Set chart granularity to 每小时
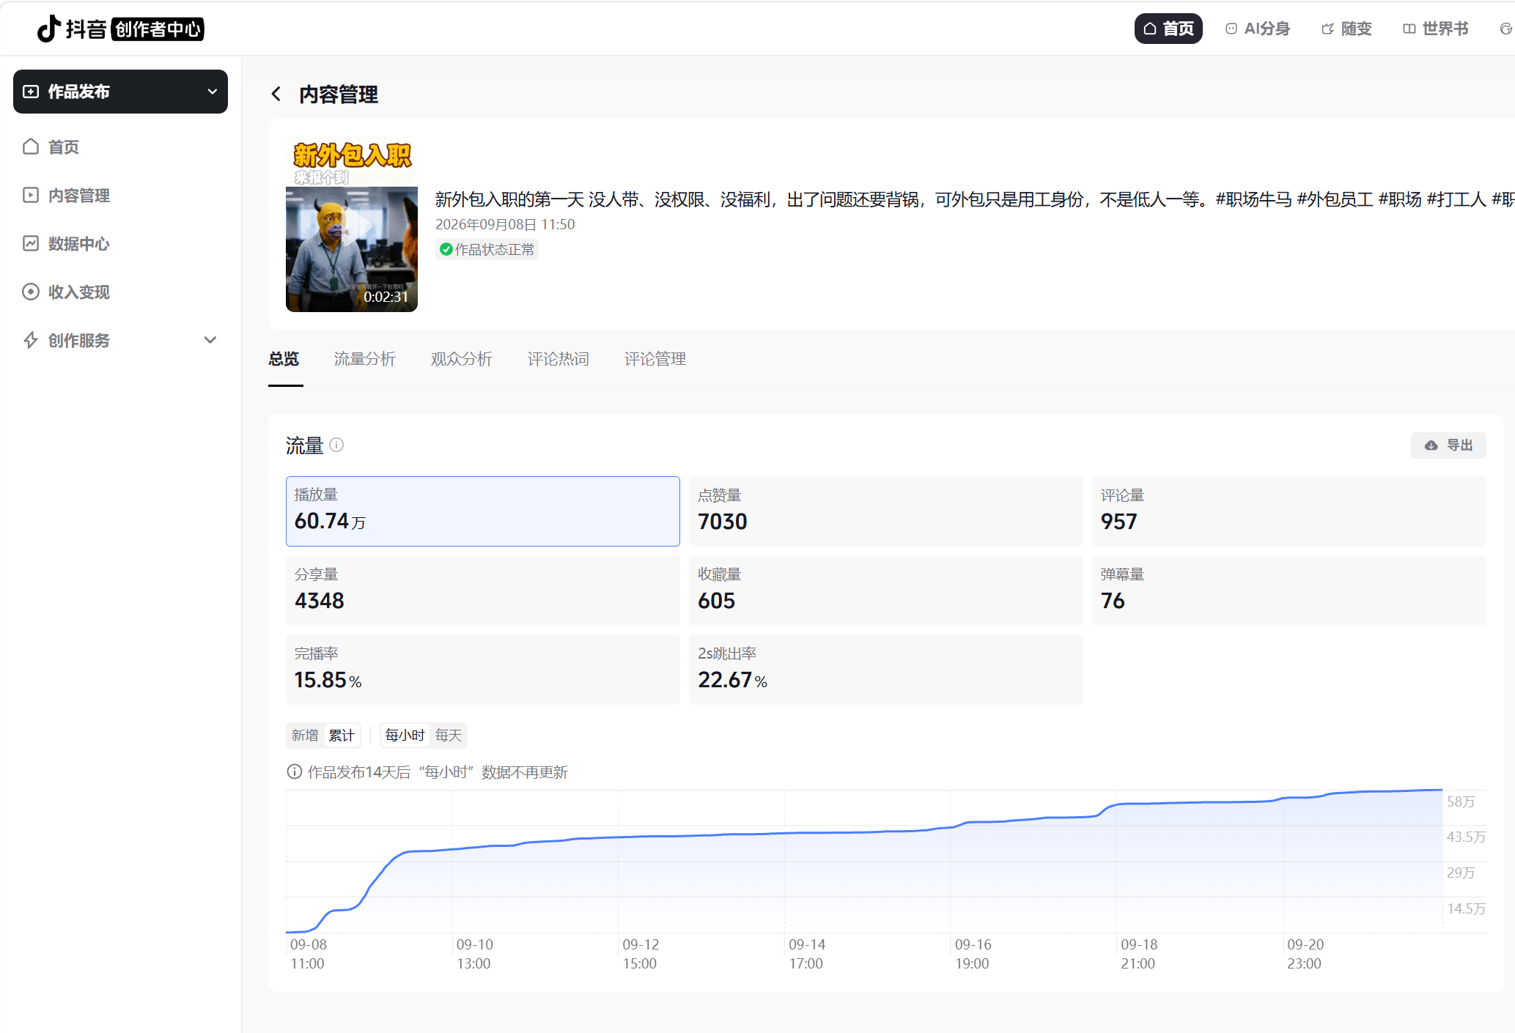 pyautogui.click(x=405, y=735)
